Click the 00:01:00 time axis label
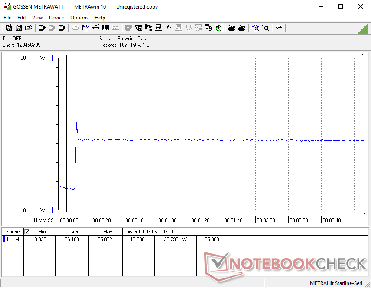This screenshot has width=371, height=288. click(x=168, y=220)
